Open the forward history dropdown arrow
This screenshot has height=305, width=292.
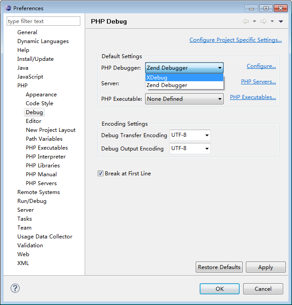(272, 21)
